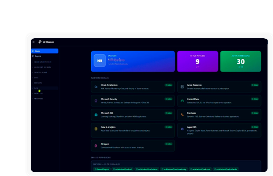Click Active badge on Control Plane card
The width and height of the screenshot is (273, 176).
click(255, 99)
